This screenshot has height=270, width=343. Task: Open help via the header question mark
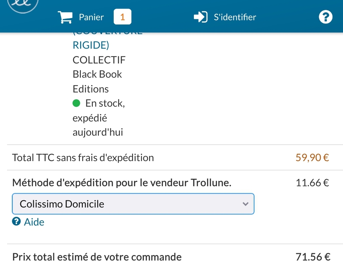point(325,17)
